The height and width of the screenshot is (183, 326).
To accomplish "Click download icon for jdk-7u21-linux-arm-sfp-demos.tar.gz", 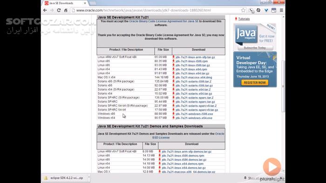I will point(159,151).
